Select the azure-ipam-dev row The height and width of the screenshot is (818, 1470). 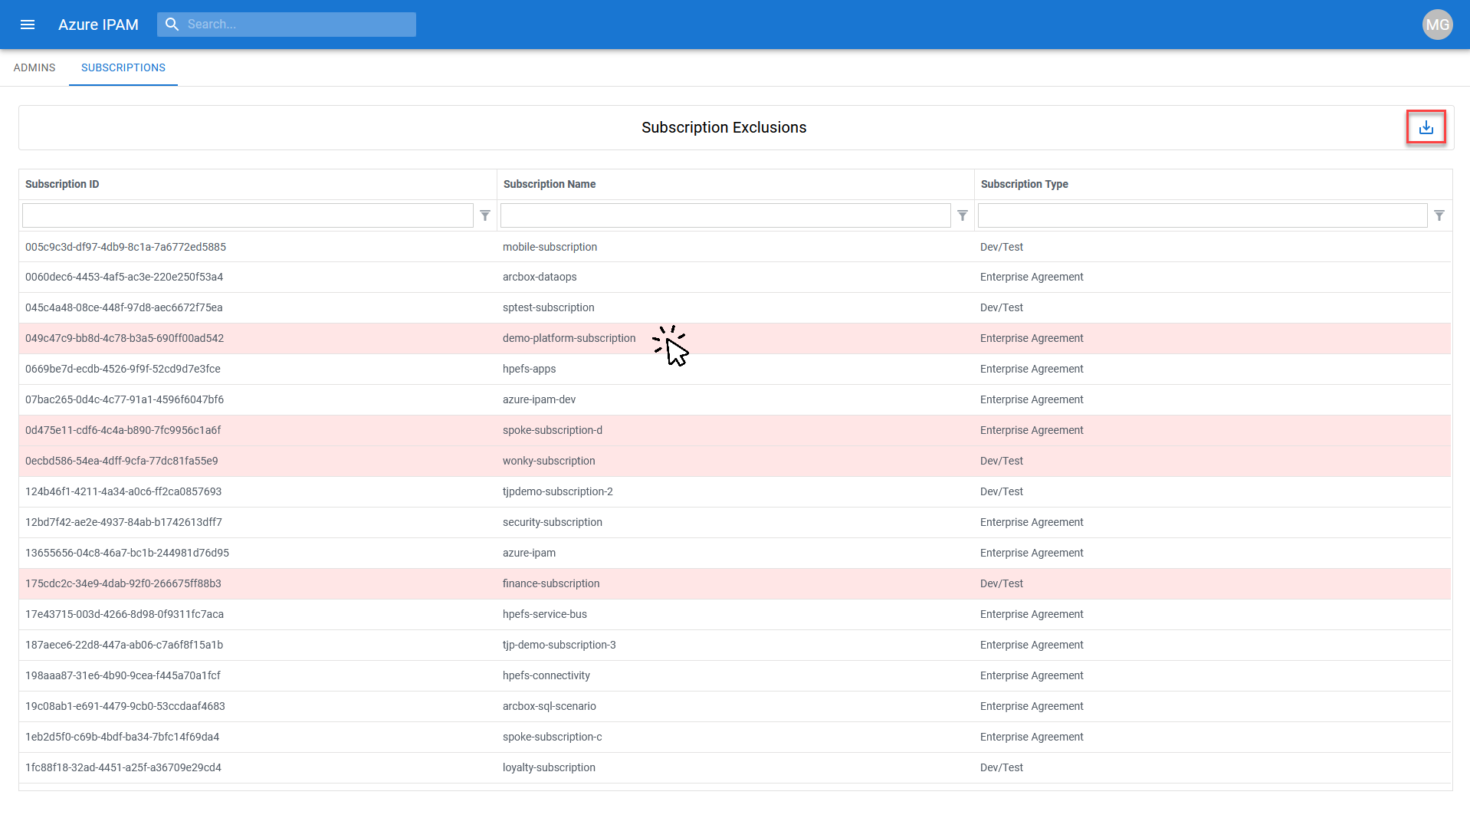point(735,399)
